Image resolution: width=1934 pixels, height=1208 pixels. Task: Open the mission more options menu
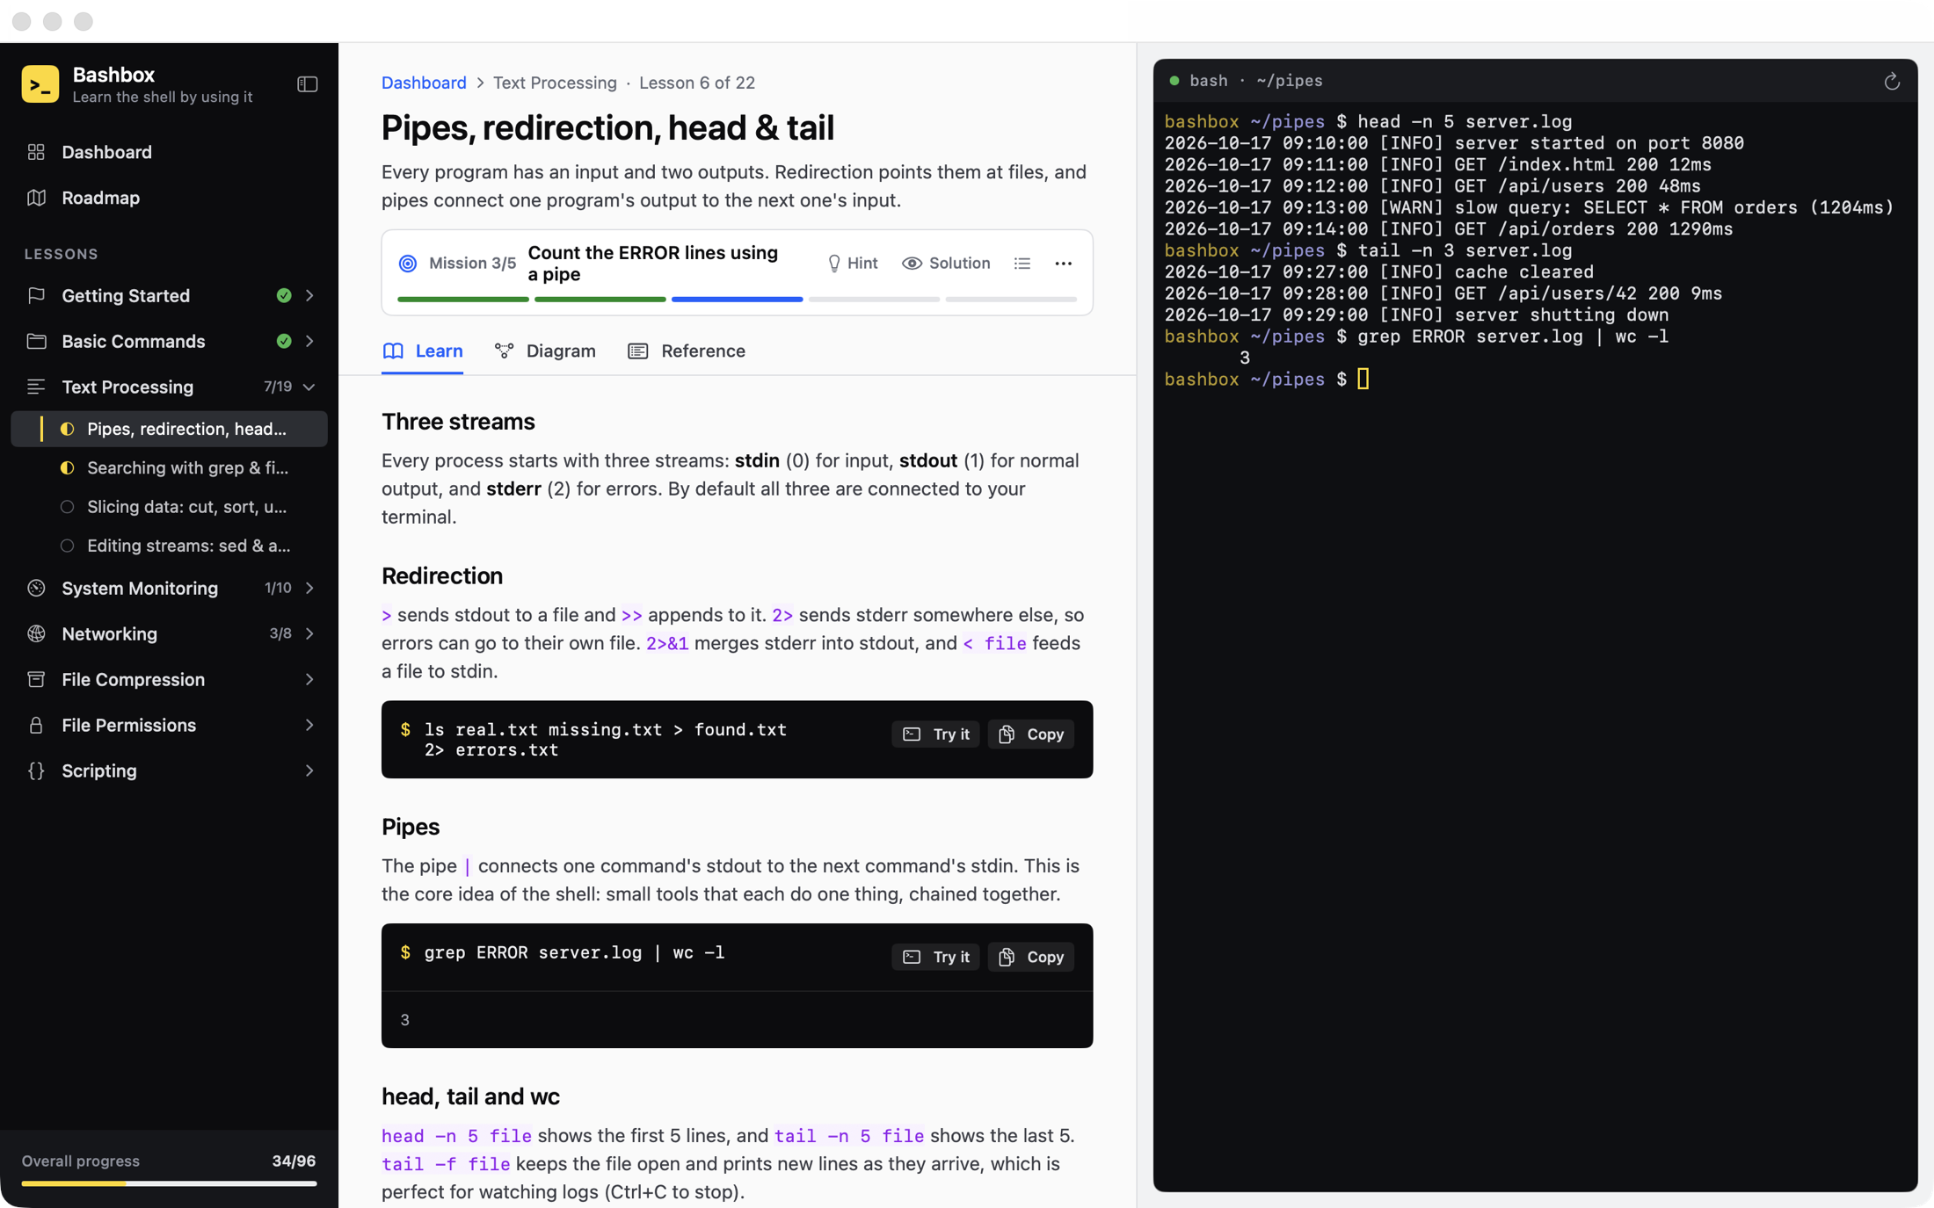1064,264
